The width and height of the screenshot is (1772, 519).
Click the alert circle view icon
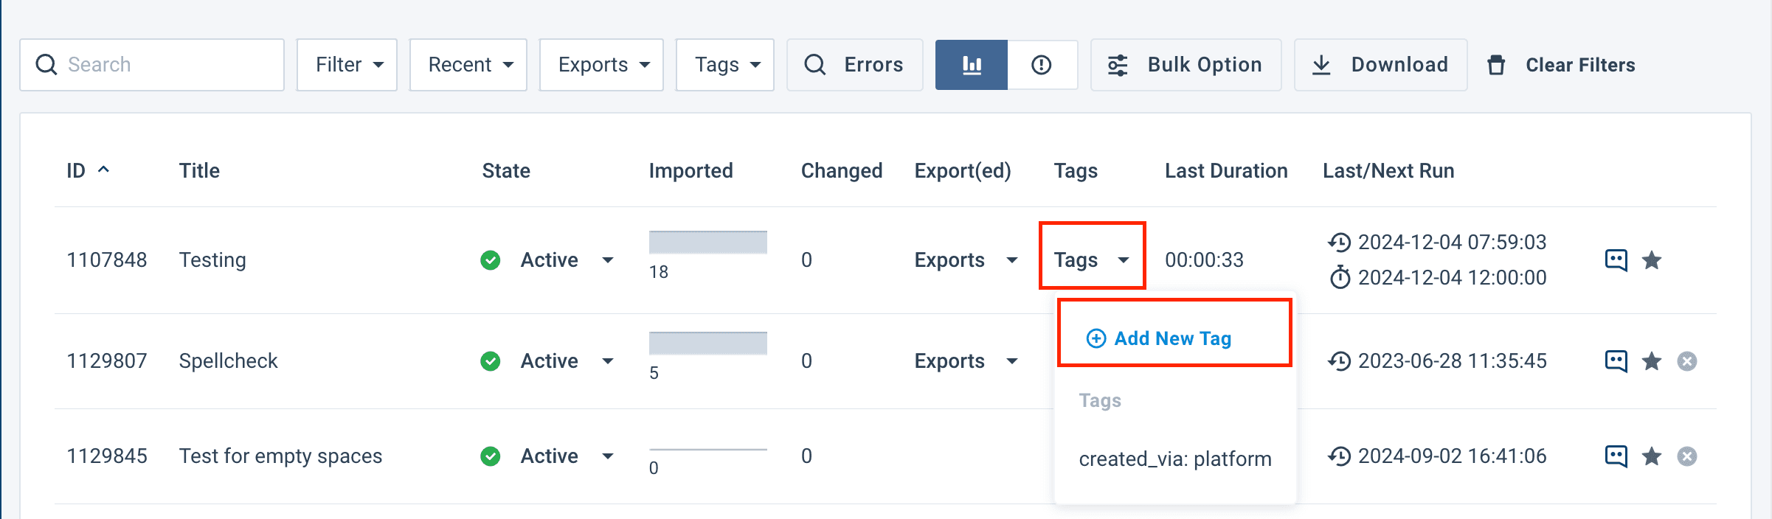1041,65
